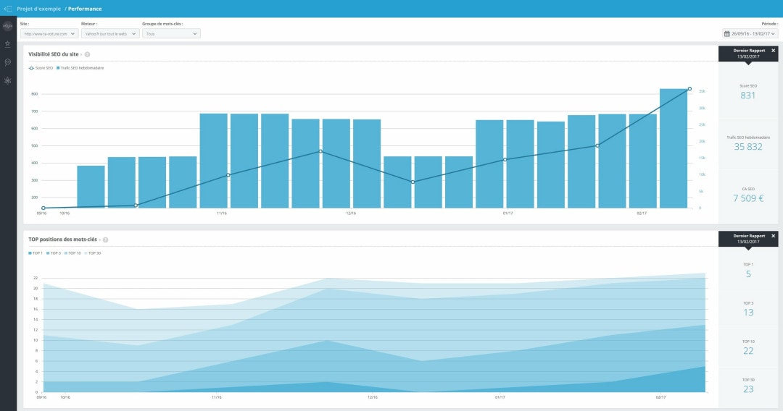Close the Dernier Rapport panel in SEO chart

point(773,51)
